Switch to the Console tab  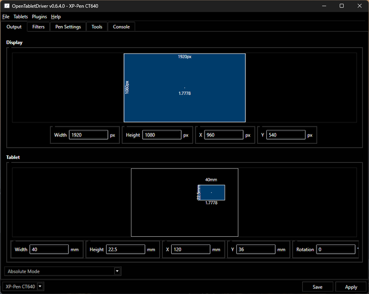[122, 27]
